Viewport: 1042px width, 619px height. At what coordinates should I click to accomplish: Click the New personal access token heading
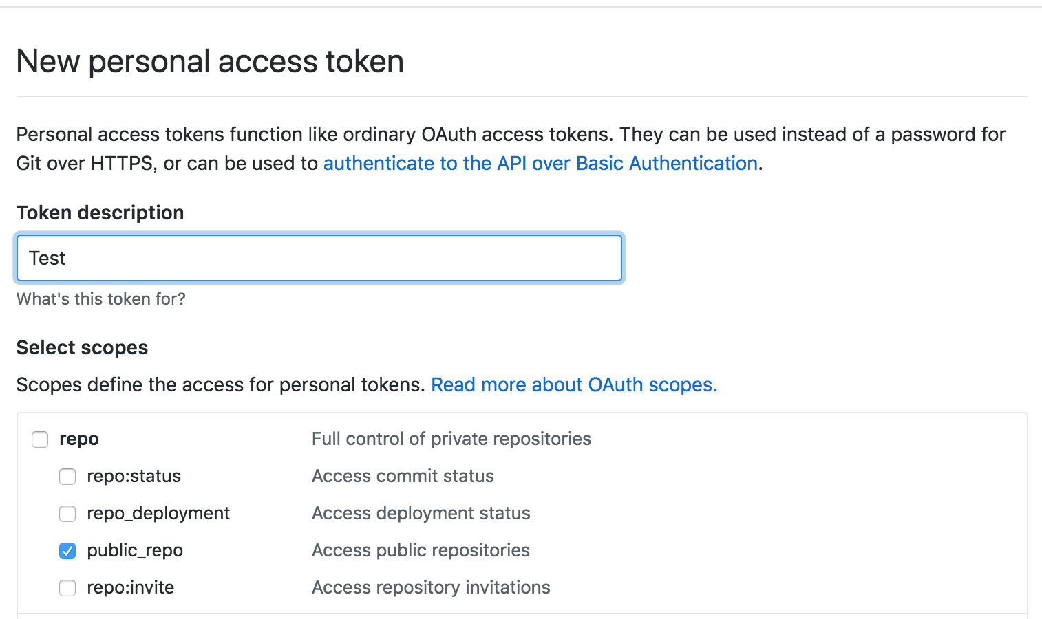tap(210, 61)
